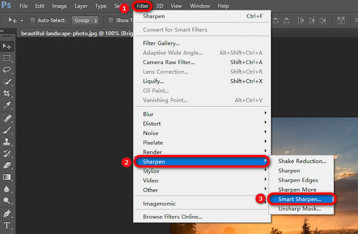Choose Shake Reduction filter
Viewport: 358px width, 234px height.
(x=301, y=161)
